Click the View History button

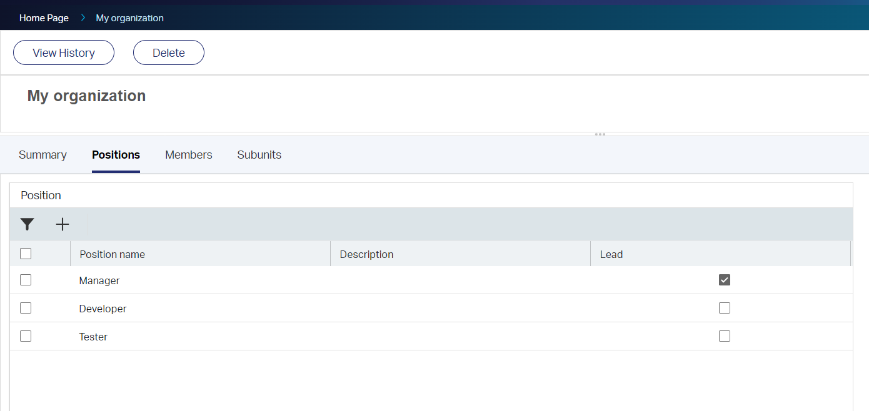pos(63,52)
